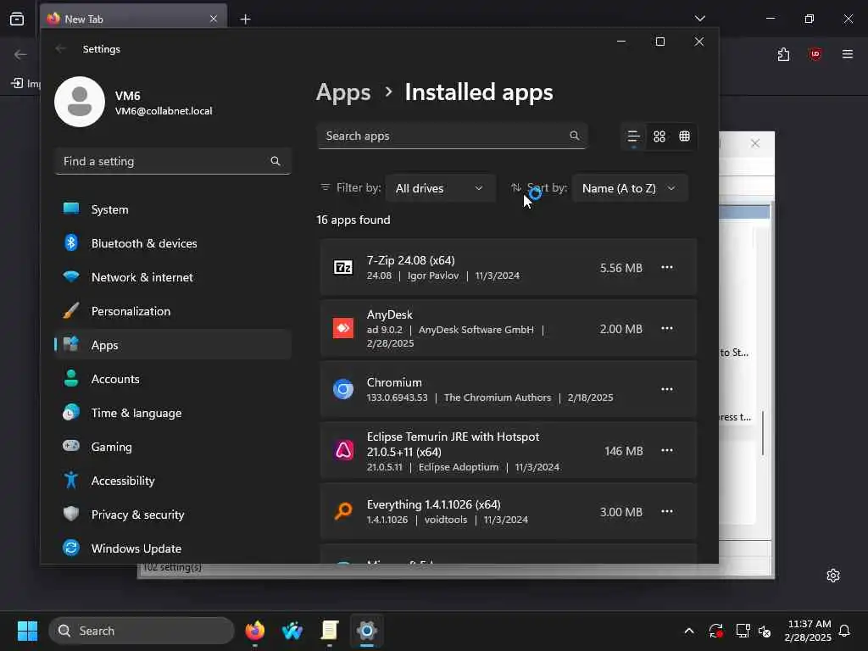This screenshot has height=651, width=868.
Task: Click the Firefox new tab gear icon
Action: click(x=833, y=576)
